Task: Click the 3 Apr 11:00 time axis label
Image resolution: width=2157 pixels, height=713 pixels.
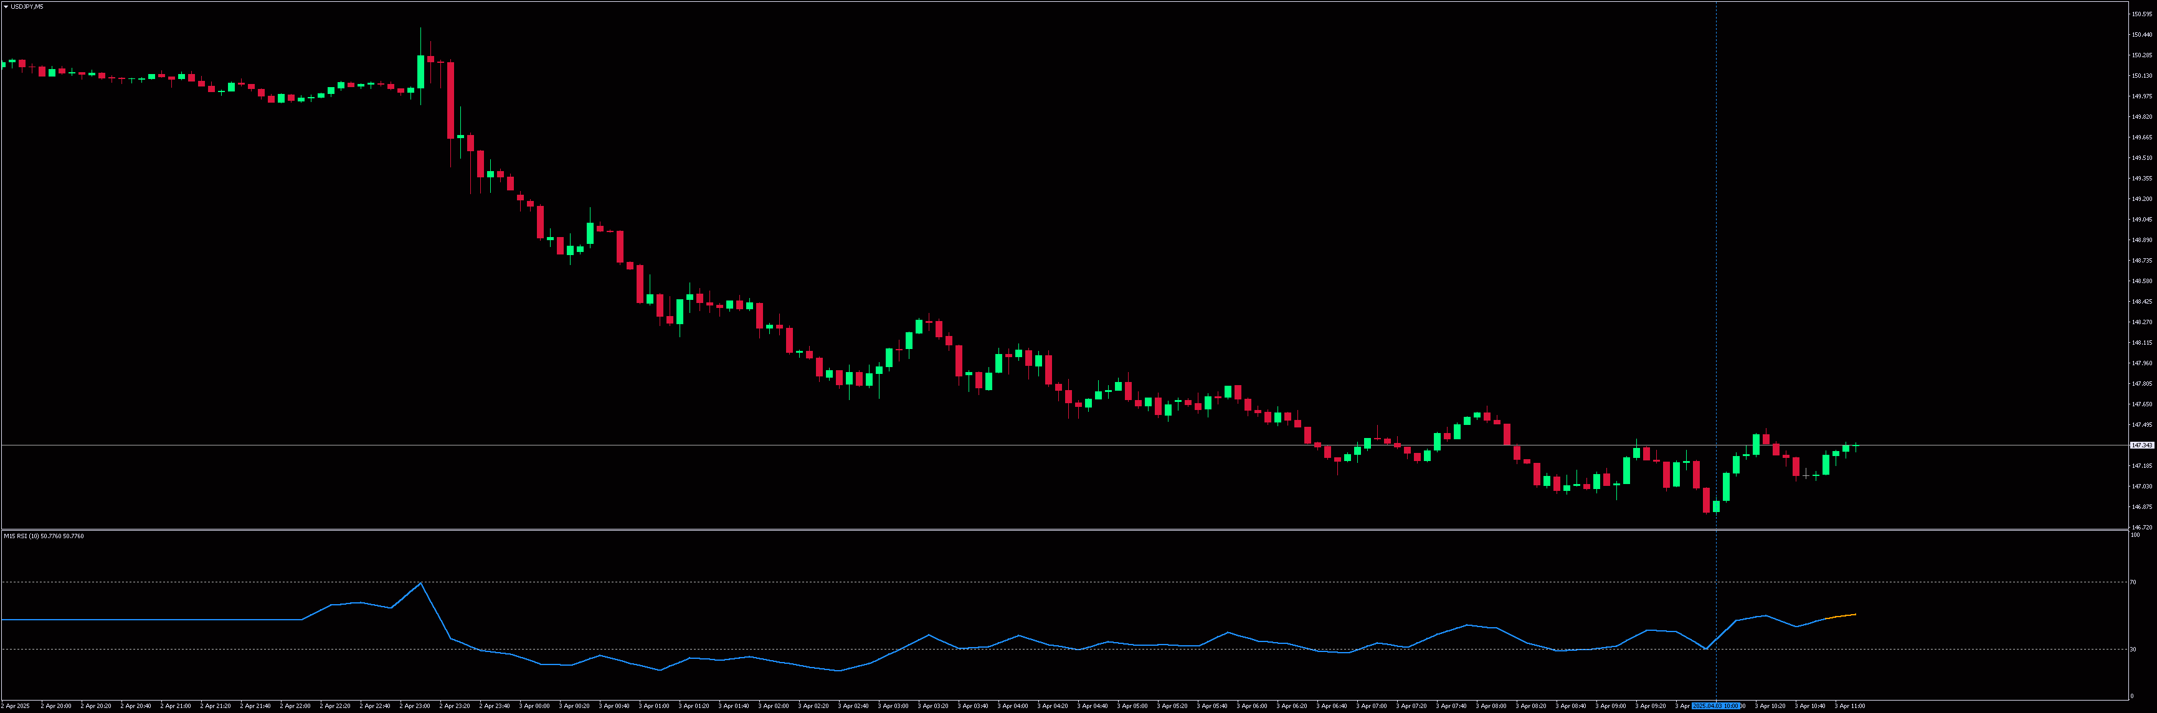Action: 1849,706
